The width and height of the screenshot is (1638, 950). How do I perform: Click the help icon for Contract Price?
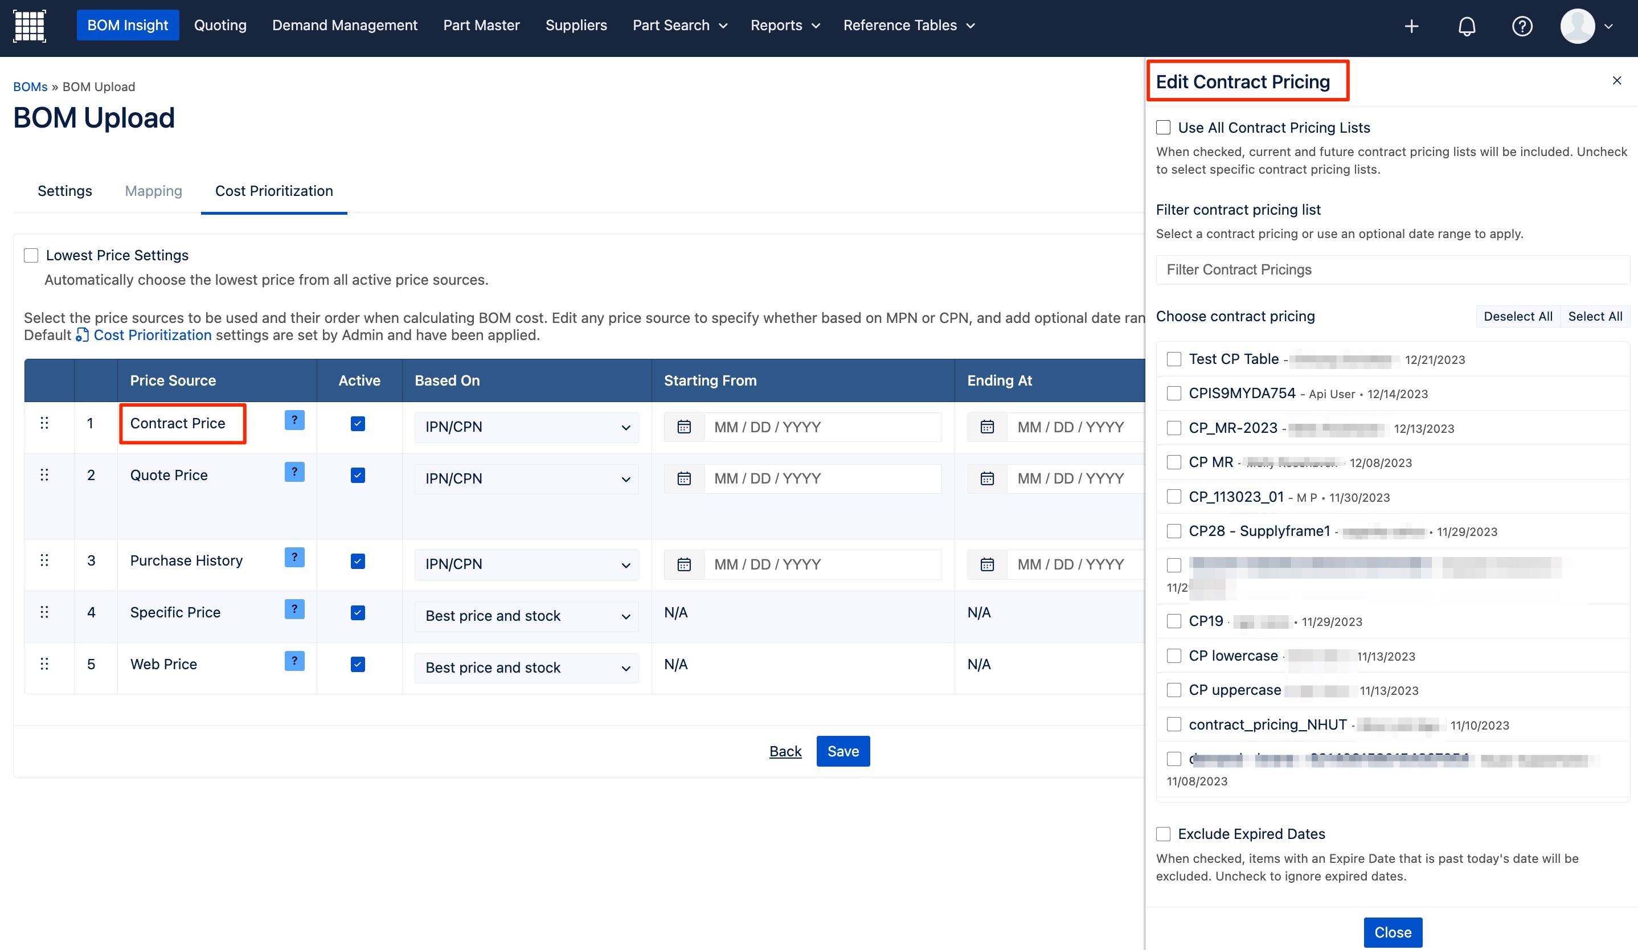pos(294,420)
